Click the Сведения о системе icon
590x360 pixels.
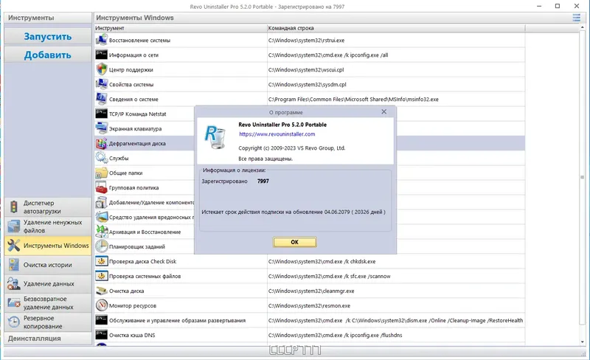pyautogui.click(x=101, y=99)
